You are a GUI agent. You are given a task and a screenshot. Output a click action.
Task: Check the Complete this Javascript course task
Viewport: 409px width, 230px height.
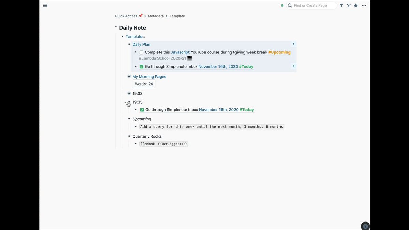141,52
